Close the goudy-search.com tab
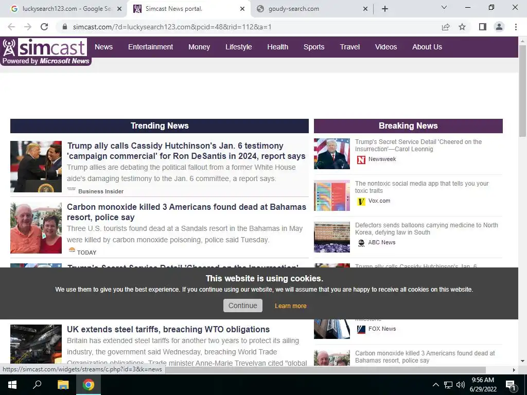Image resolution: width=527 pixels, height=395 pixels. click(x=365, y=9)
